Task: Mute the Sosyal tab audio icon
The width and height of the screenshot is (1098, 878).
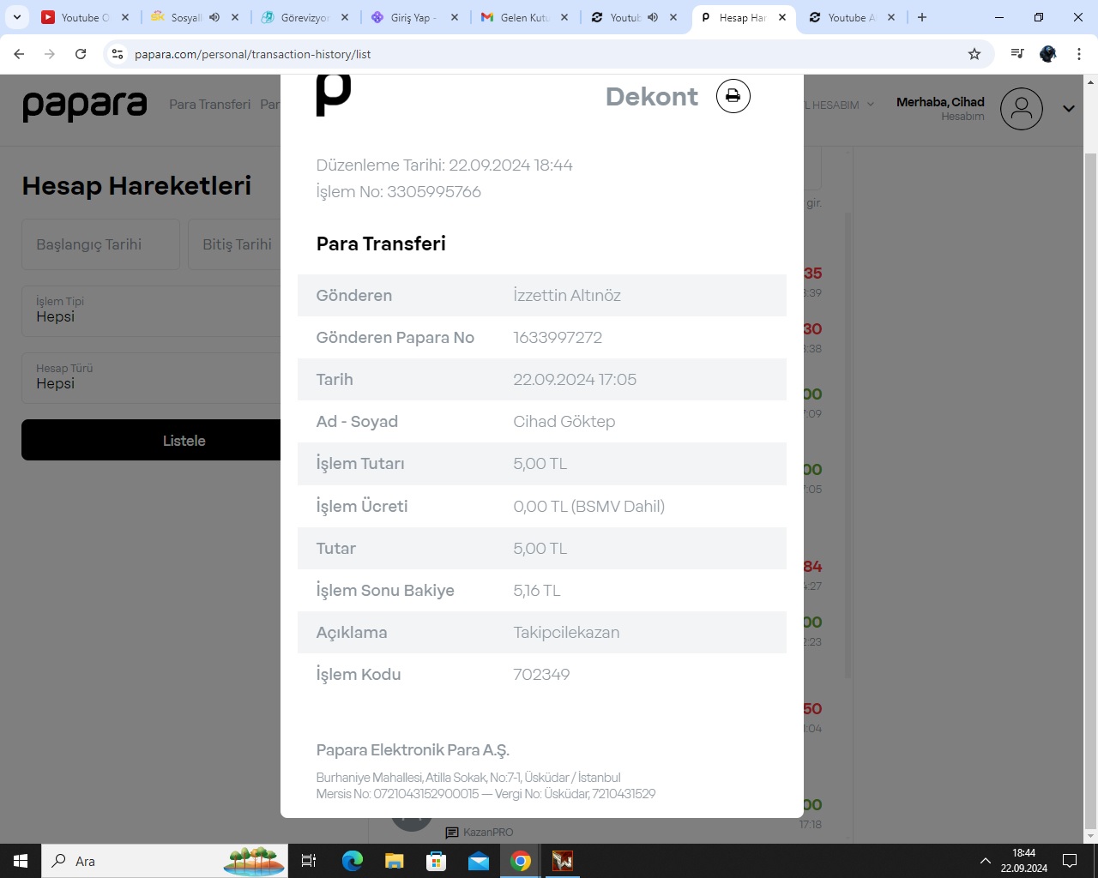Action: coord(214,17)
